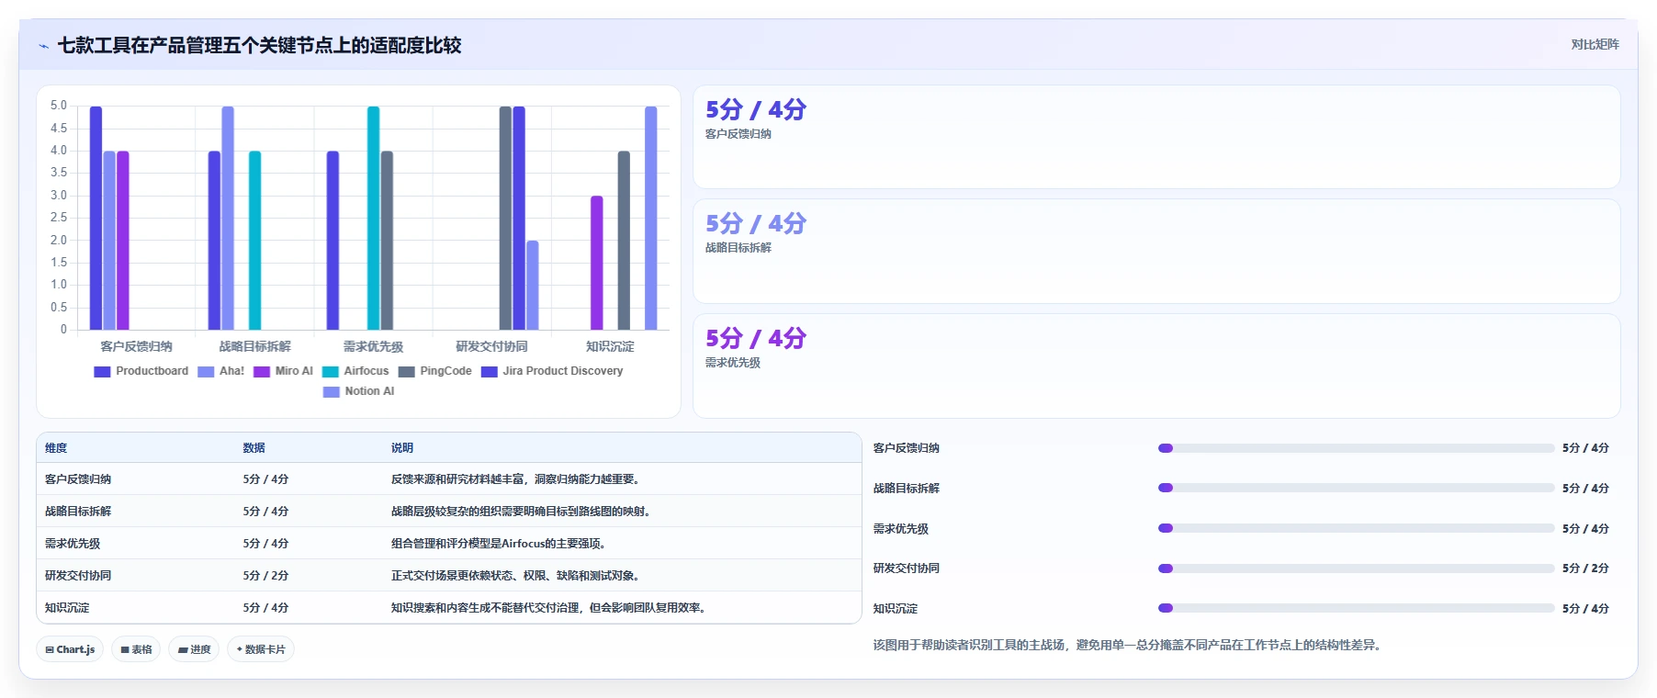Image resolution: width=1657 pixels, height=698 pixels.
Task: Open the 战略目标拆解 score card
Action: [x=1156, y=252]
